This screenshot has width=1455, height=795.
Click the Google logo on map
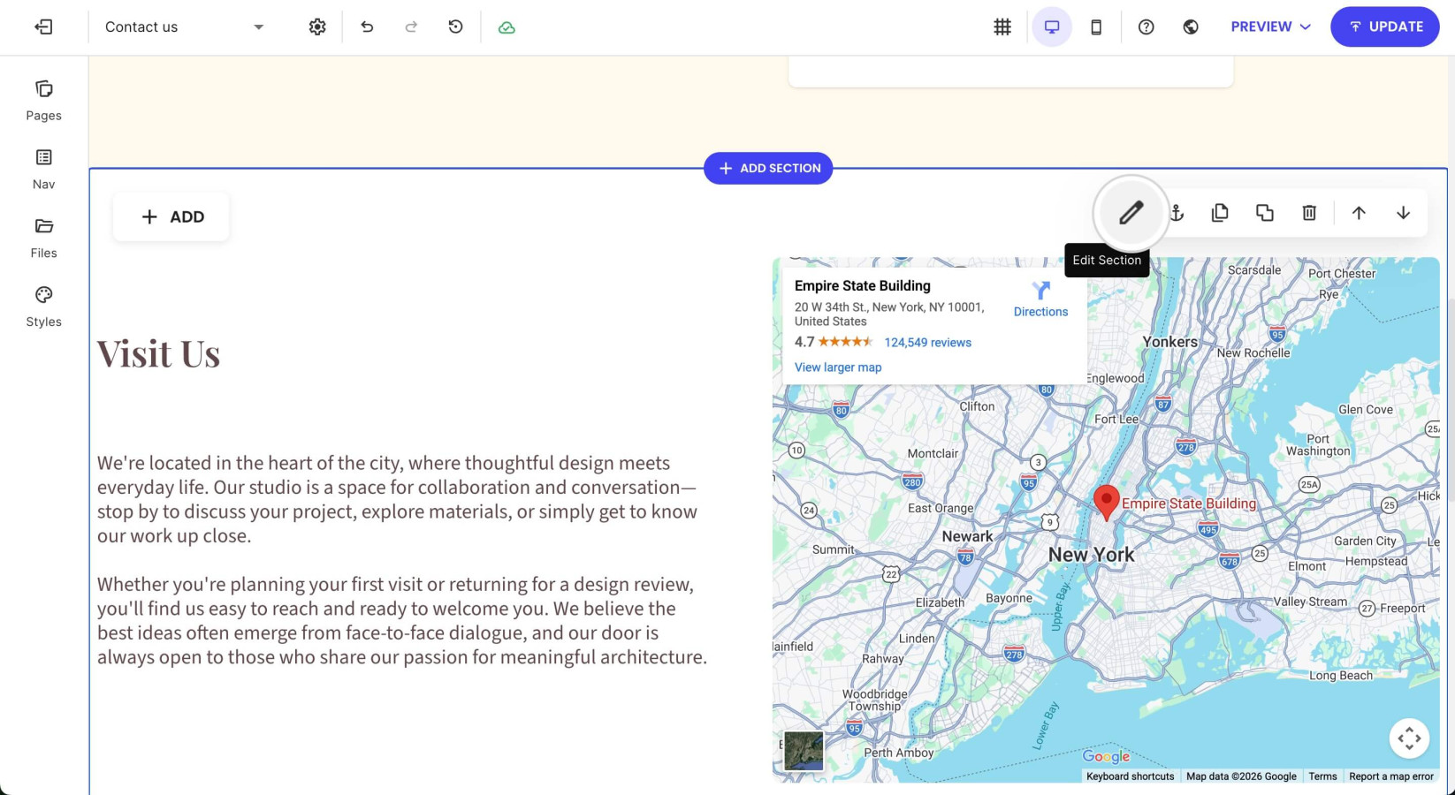pos(1106,757)
